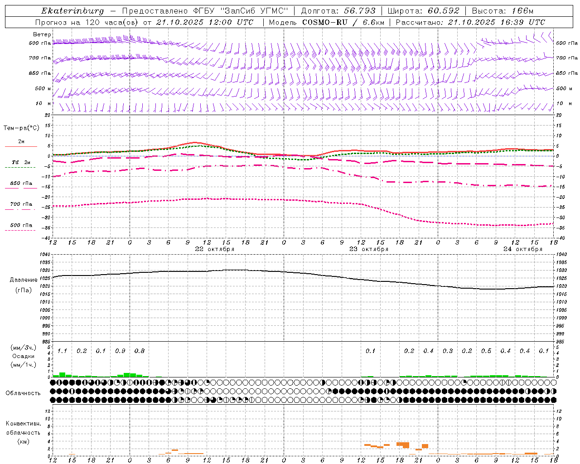Click the "500 м" wind level label at left
This screenshot has height=464, width=580.
coord(43,88)
